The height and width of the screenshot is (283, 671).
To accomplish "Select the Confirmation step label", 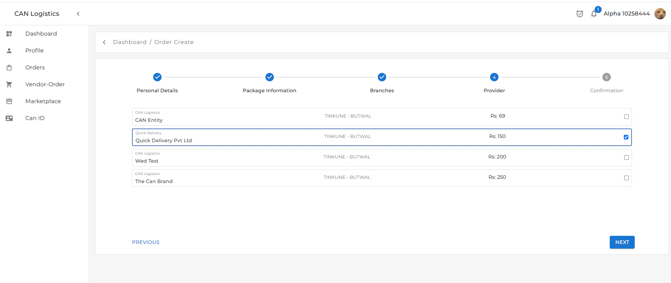I will pyautogui.click(x=607, y=90).
